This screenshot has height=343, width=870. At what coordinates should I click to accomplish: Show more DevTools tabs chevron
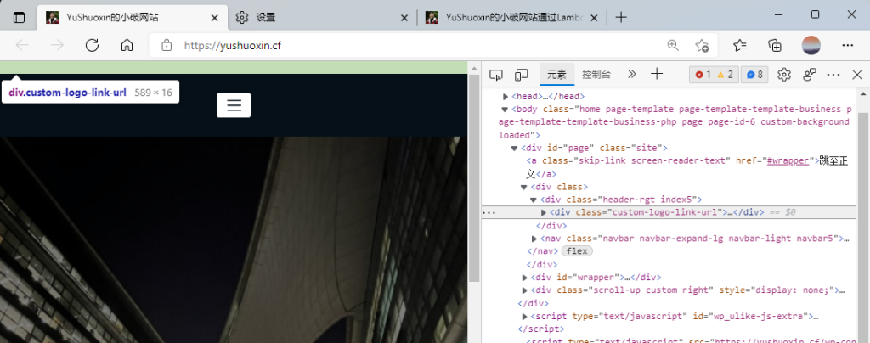(631, 75)
